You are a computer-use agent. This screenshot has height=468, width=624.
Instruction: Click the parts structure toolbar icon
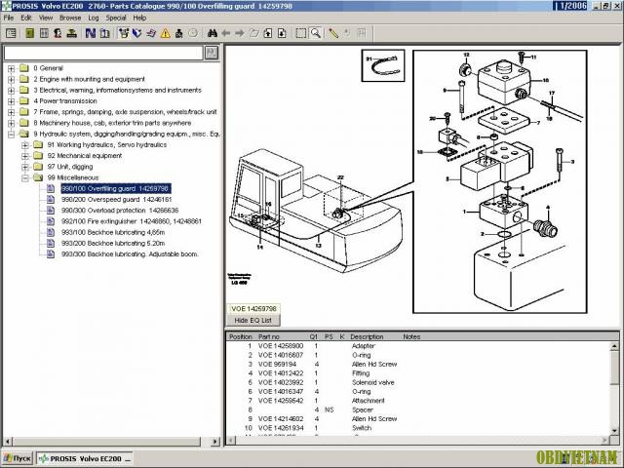(124, 33)
